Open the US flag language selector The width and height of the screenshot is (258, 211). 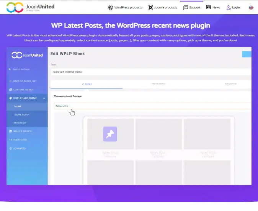[251, 7]
